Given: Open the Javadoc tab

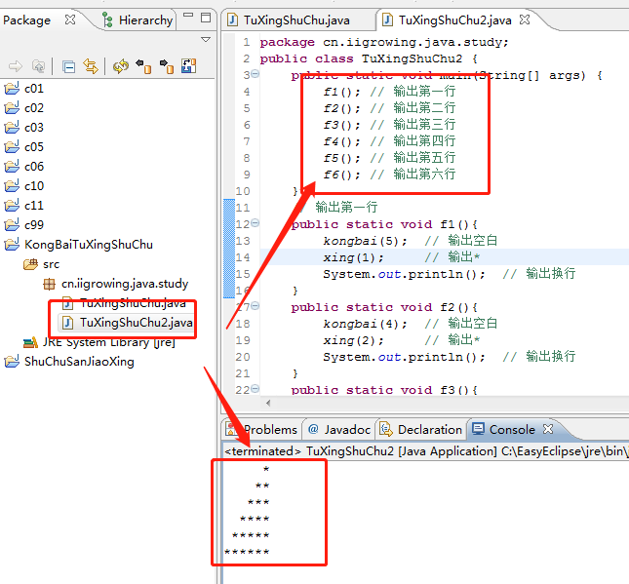Looking at the screenshot, I should 339,430.
